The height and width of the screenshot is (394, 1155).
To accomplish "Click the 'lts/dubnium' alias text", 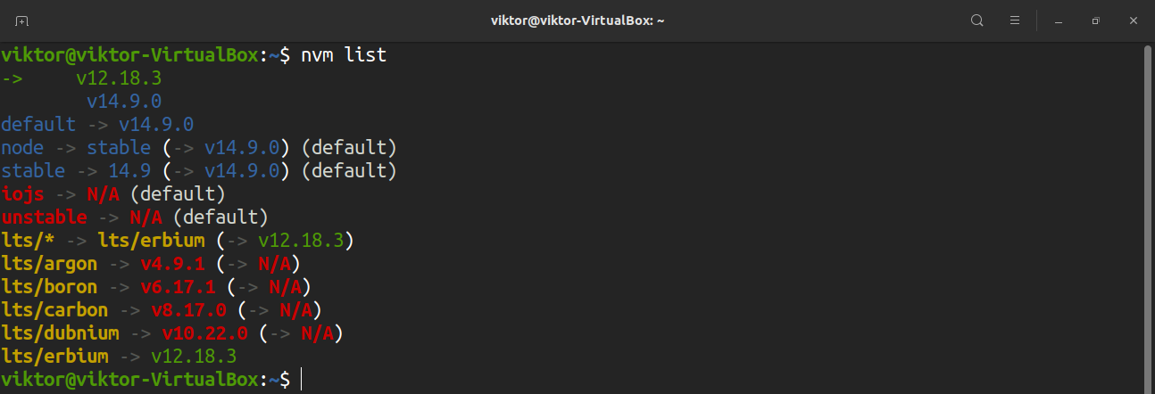I will [60, 333].
